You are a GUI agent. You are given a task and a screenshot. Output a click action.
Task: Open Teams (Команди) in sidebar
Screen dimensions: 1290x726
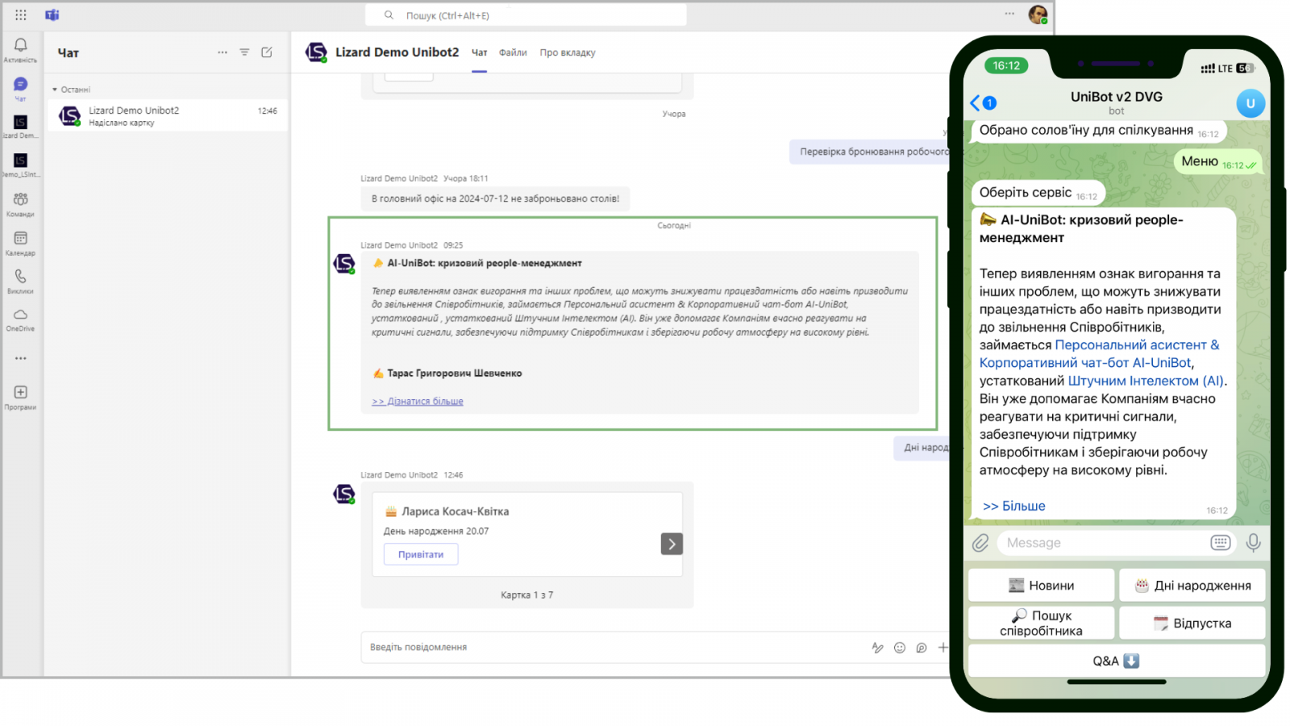click(20, 204)
